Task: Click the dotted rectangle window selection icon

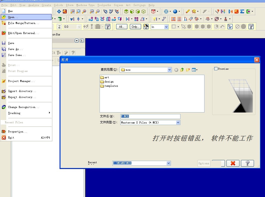Action: click(x=174, y=27)
